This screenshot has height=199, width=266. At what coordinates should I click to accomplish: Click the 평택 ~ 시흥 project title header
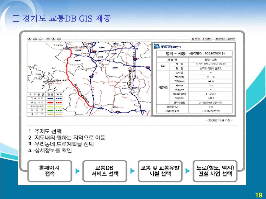[194, 54]
